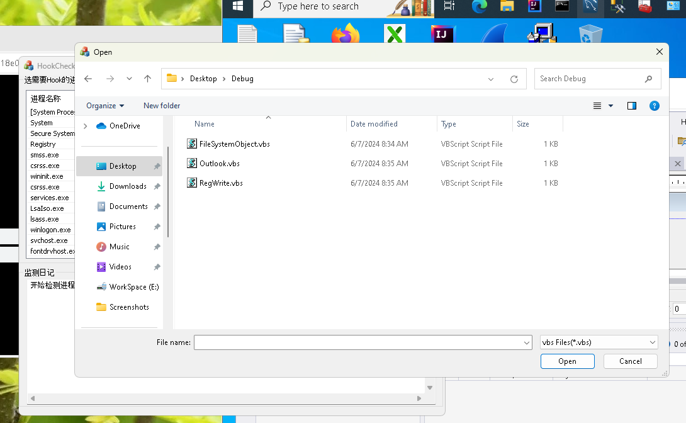Click the change view icon
The image size is (686, 423).
pos(597,106)
